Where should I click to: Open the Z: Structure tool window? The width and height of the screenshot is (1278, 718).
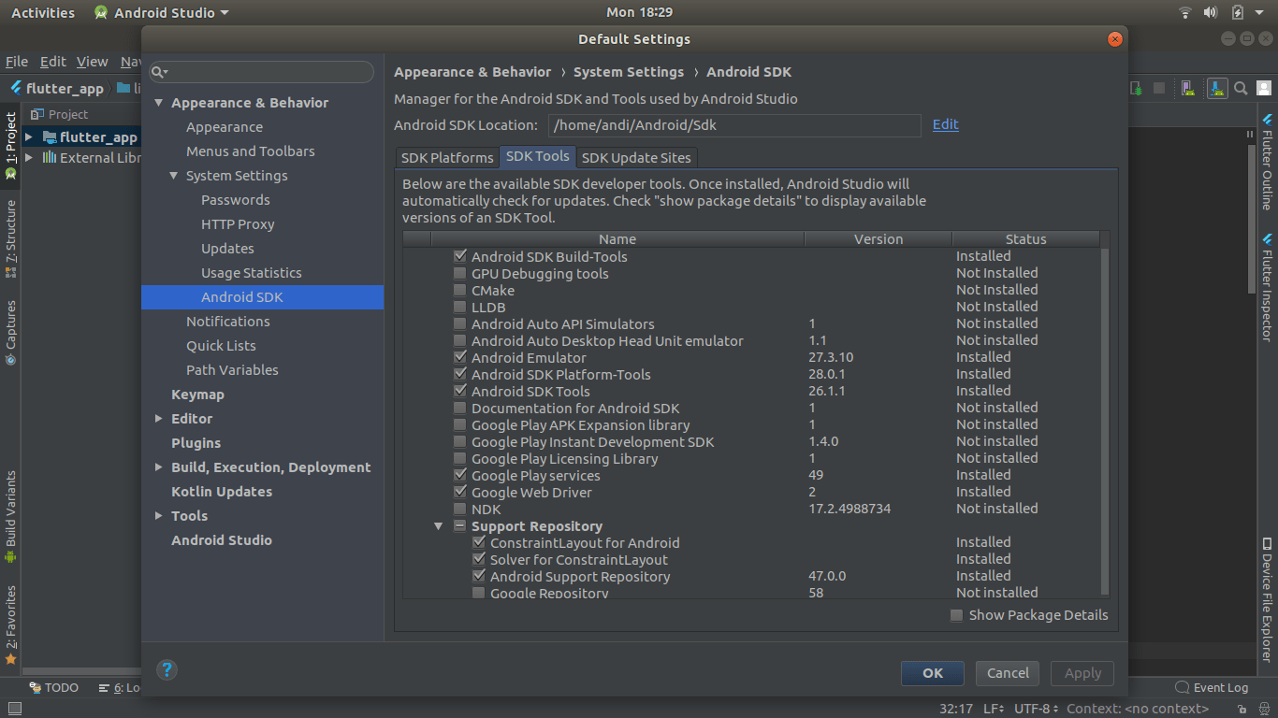(x=10, y=239)
